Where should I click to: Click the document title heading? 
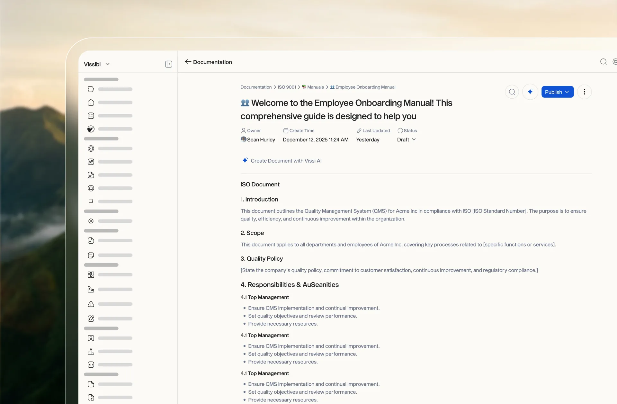[x=346, y=109]
